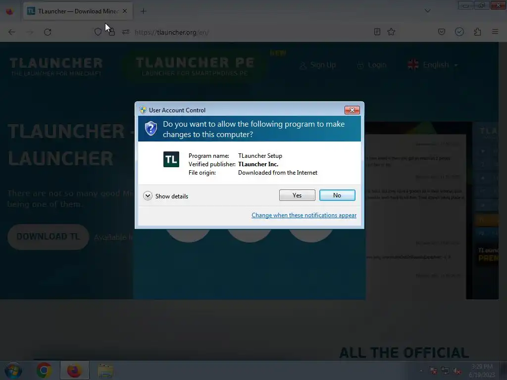Click the Action Center flag tray icon
The height and width of the screenshot is (380, 507).
[x=433, y=371]
